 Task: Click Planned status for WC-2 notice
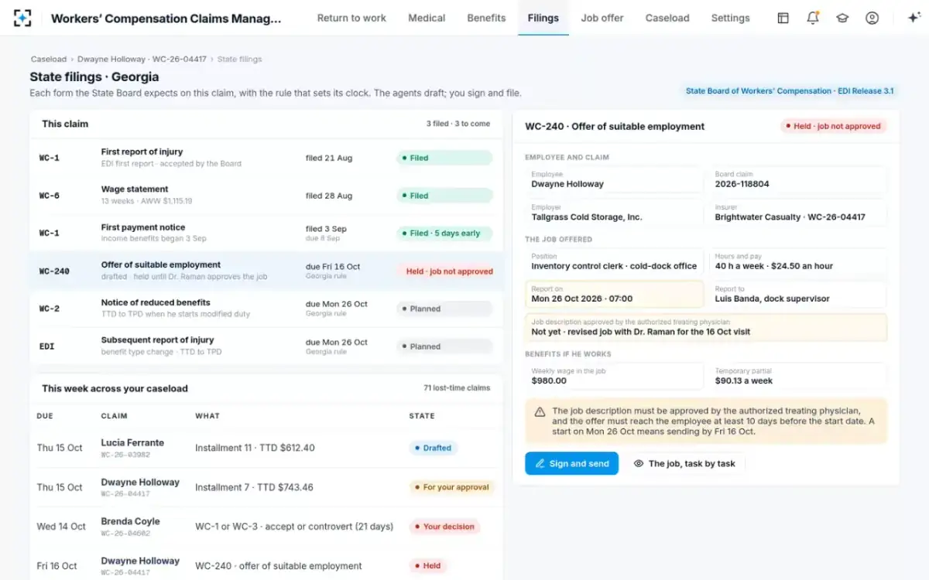(x=444, y=309)
